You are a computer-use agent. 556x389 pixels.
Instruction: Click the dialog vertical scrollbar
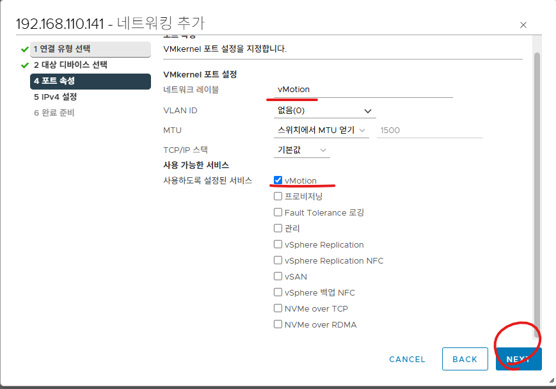click(x=537, y=195)
